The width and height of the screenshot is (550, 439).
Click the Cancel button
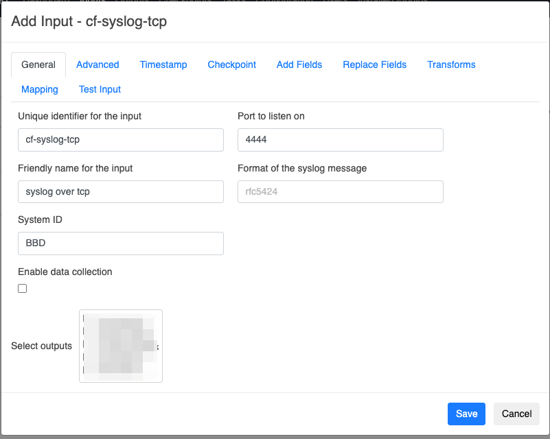516,414
